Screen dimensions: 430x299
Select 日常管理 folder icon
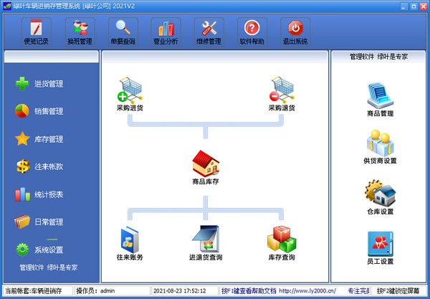[22, 222]
